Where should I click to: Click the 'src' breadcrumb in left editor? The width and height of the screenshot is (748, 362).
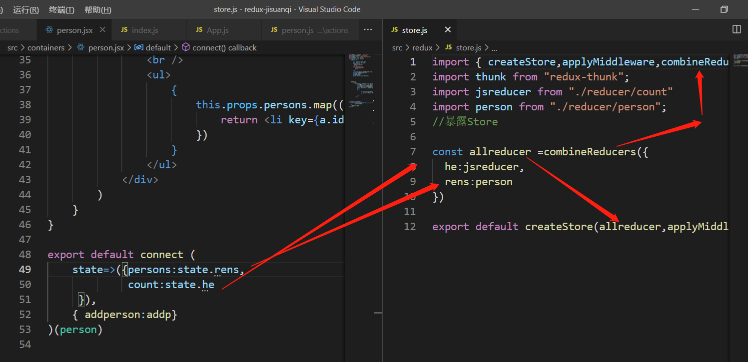coord(12,47)
